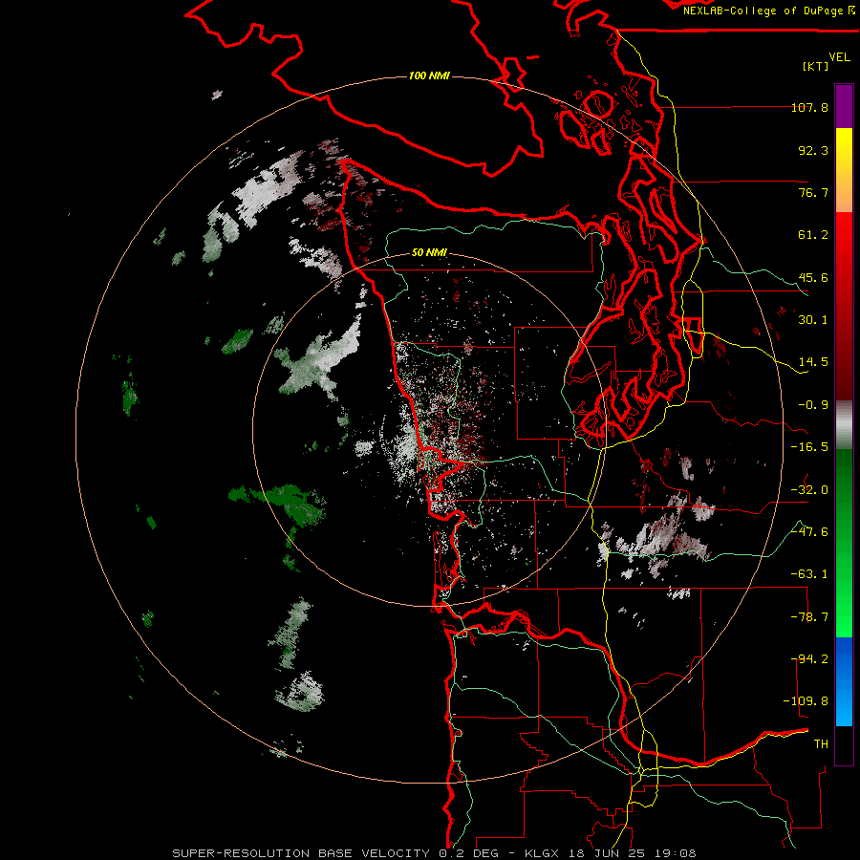
Task: Click the 76.7 legend value
Action: click(x=813, y=192)
